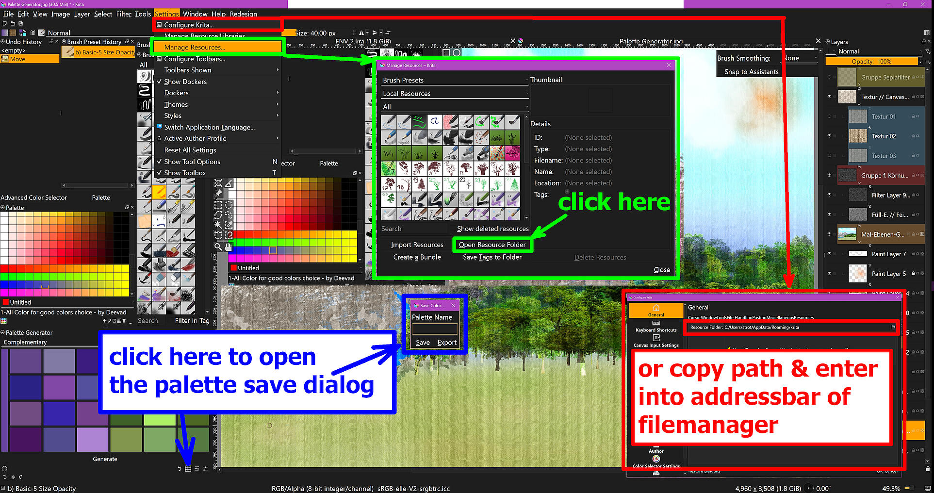The height and width of the screenshot is (493, 934).
Task: Click Save Tags to Folder button
Action: click(492, 257)
